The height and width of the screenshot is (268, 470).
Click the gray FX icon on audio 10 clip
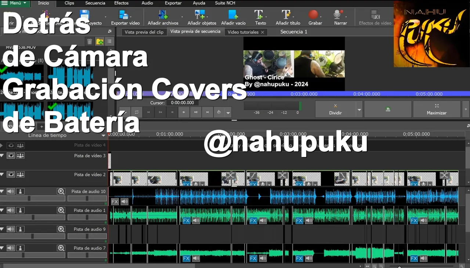[x=115, y=201]
